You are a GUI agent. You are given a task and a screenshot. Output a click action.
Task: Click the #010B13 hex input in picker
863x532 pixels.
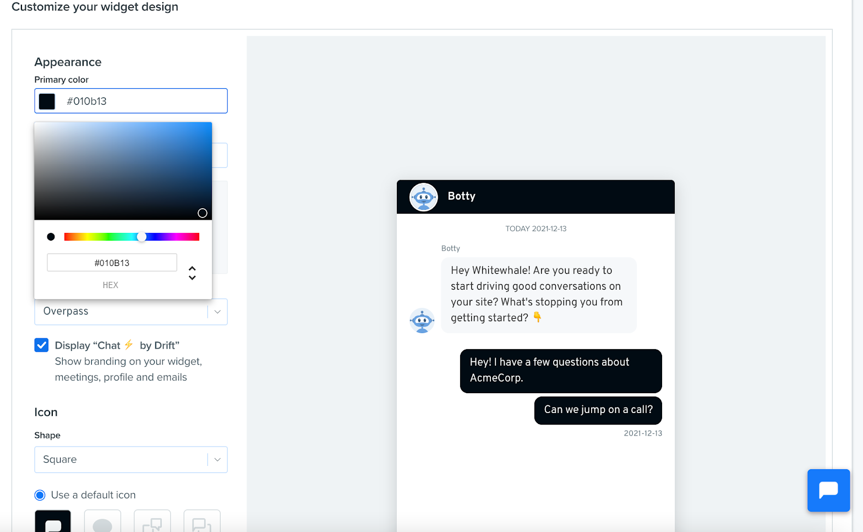click(112, 263)
